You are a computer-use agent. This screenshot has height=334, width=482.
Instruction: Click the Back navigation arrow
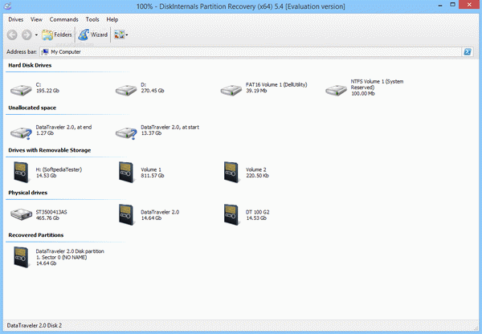coord(12,35)
